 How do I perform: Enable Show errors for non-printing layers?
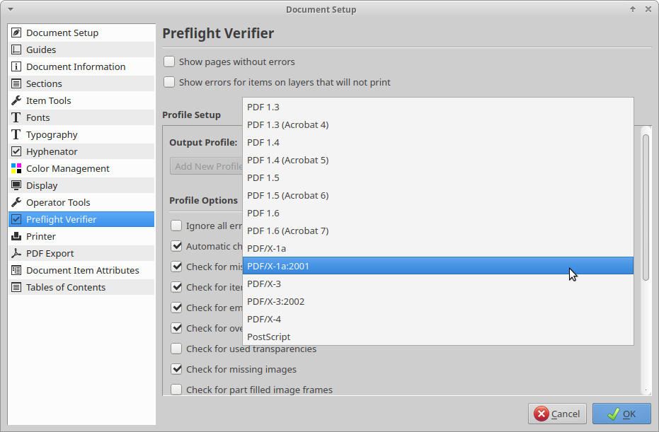point(169,82)
